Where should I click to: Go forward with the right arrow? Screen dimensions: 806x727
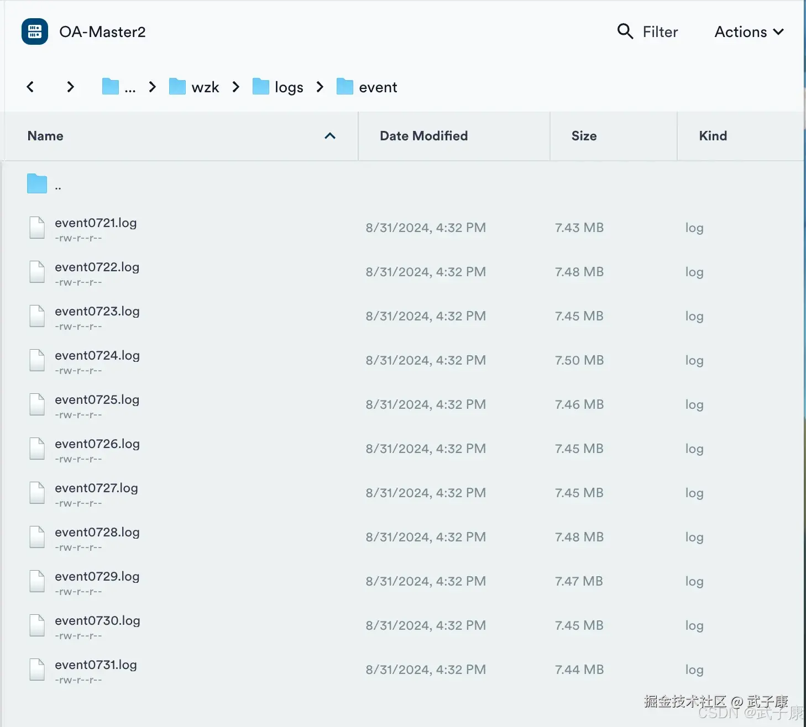[70, 87]
